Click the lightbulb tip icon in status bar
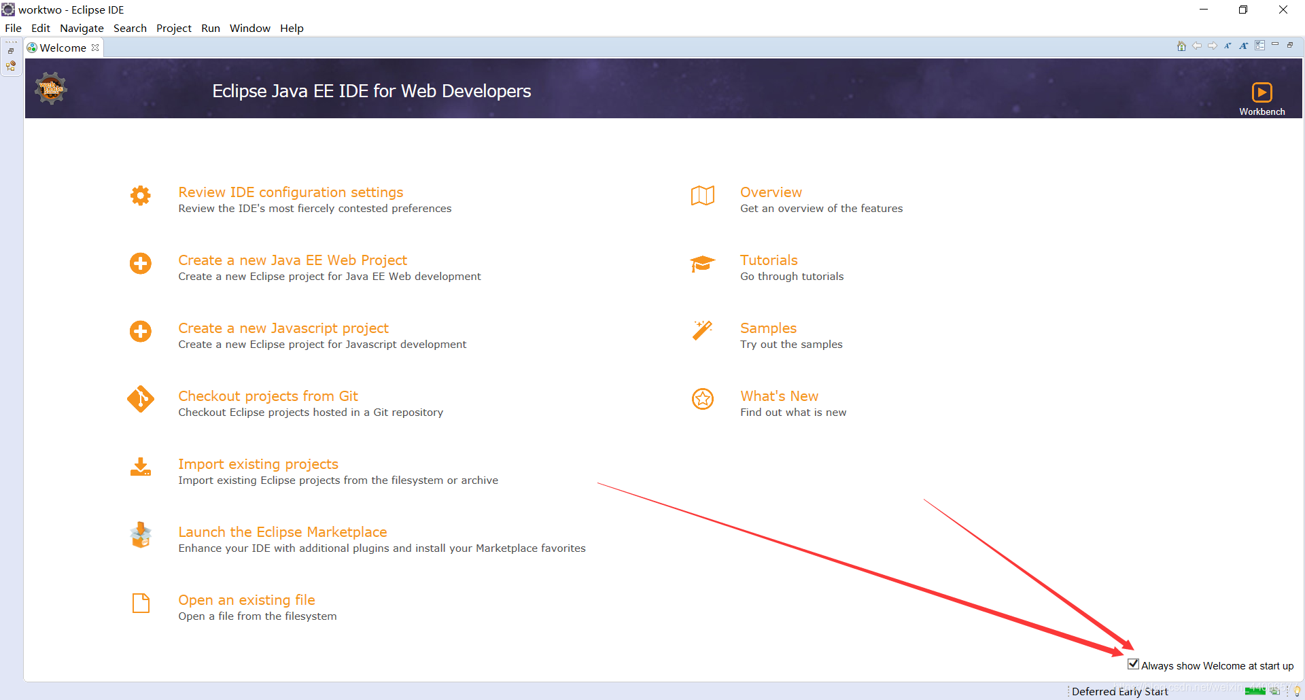The height and width of the screenshot is (700, 1305). (1297, 691)
